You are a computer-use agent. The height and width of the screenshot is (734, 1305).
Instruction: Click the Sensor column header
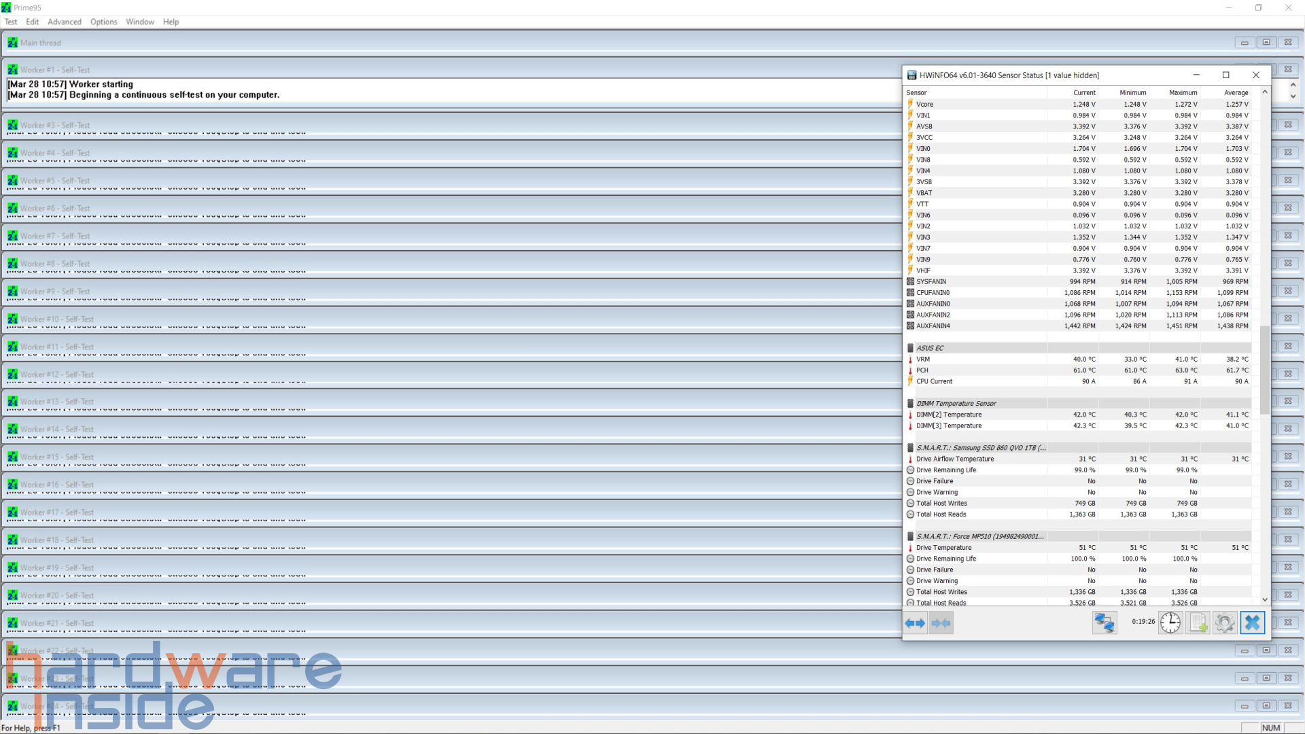(975, 92)
